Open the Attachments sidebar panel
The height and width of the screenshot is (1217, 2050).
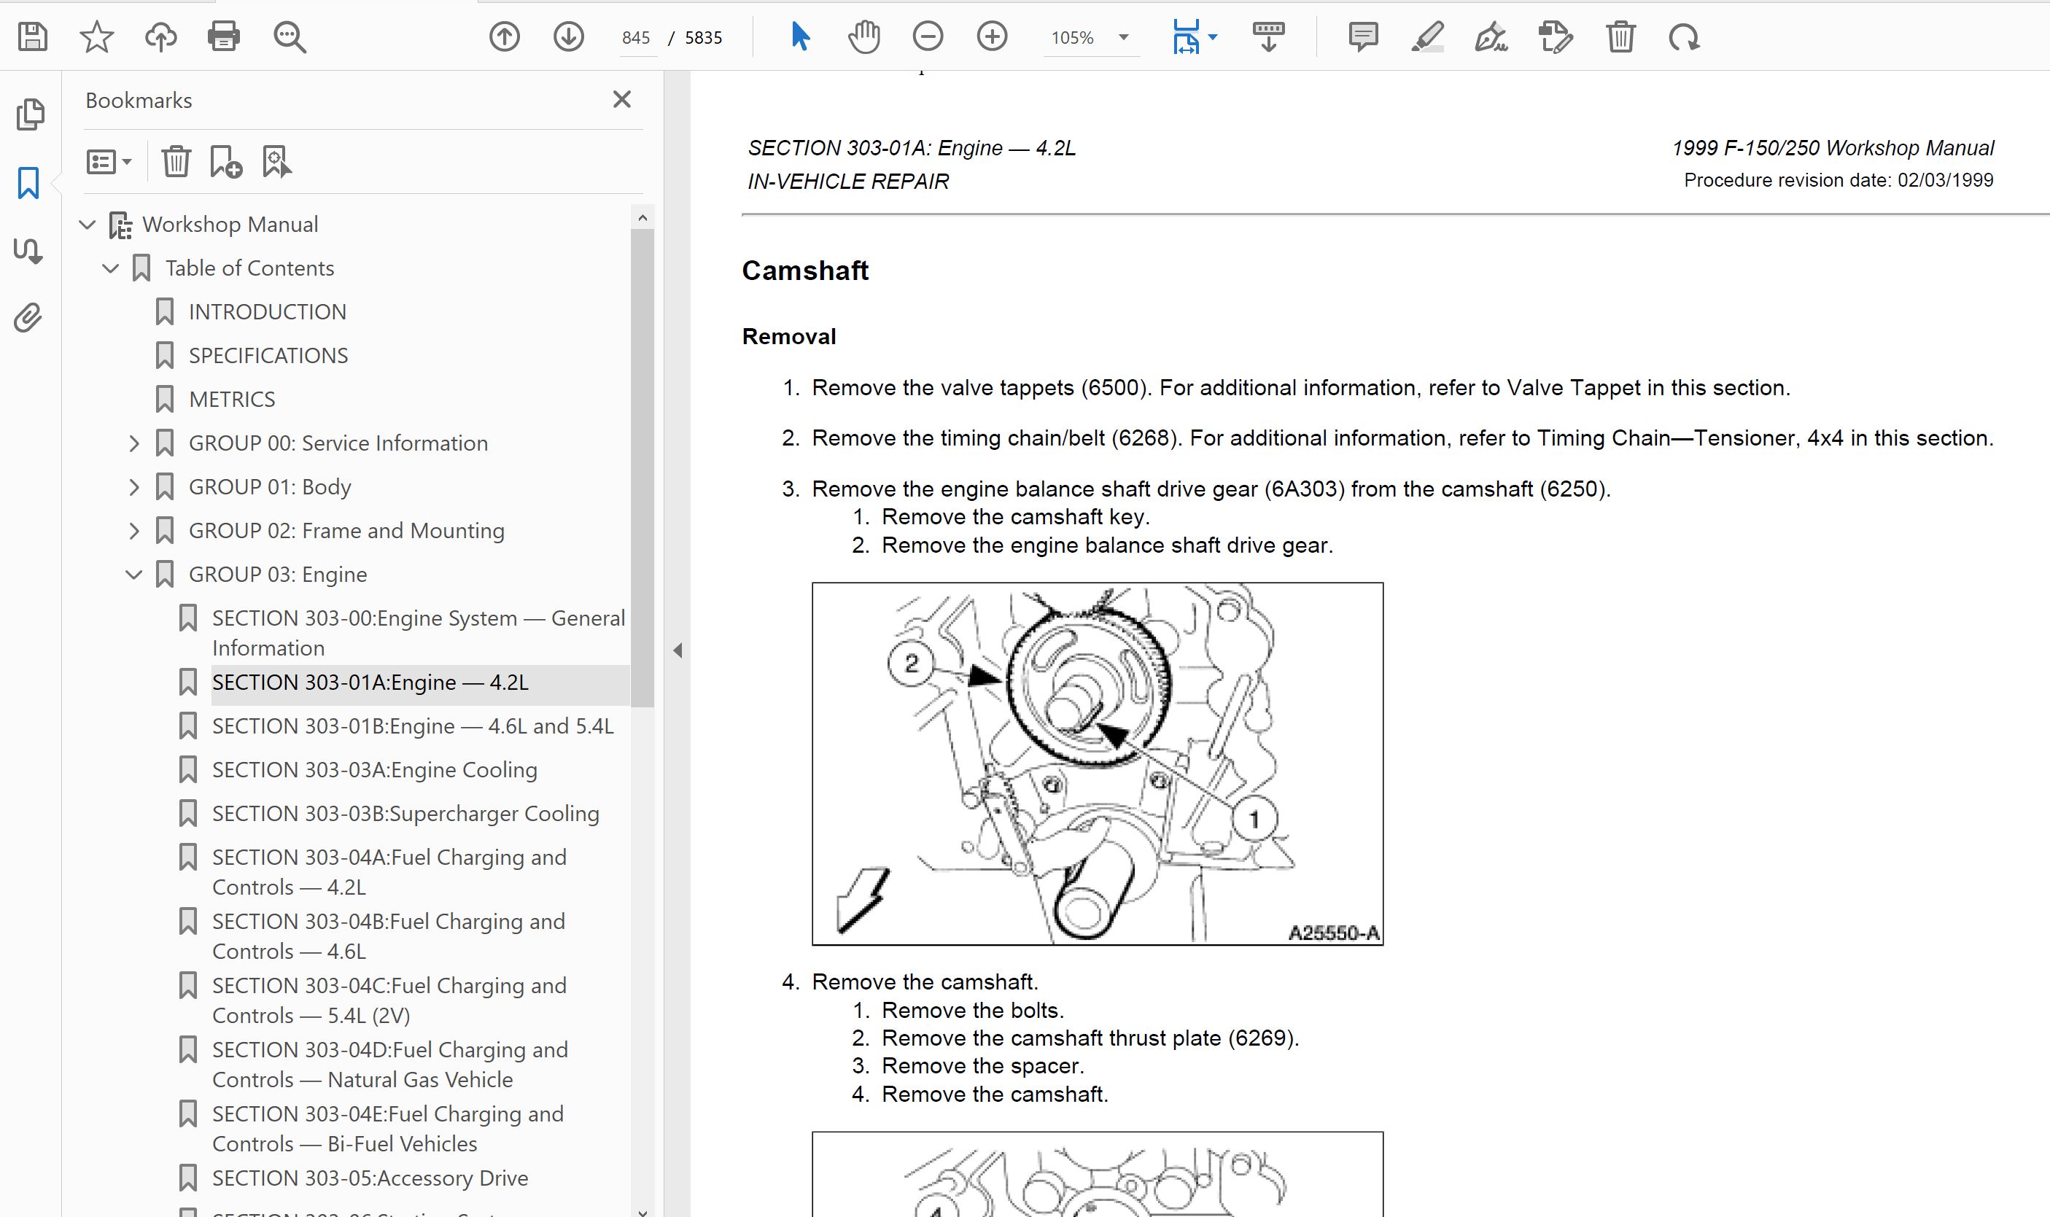click(x=28, y=317)
